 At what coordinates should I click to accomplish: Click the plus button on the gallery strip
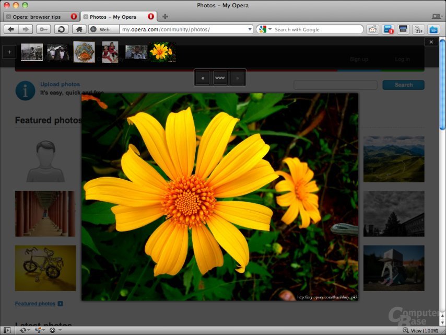[9, 52]
